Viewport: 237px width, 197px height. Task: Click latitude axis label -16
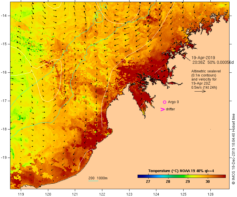[3, 72]
